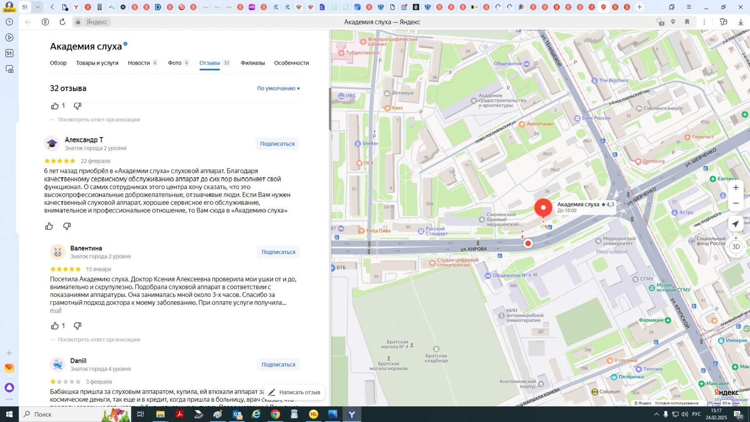Toggle 3D map view
Image resolution: width=750 pixels, height=422 pixels.
click(736, 247)
